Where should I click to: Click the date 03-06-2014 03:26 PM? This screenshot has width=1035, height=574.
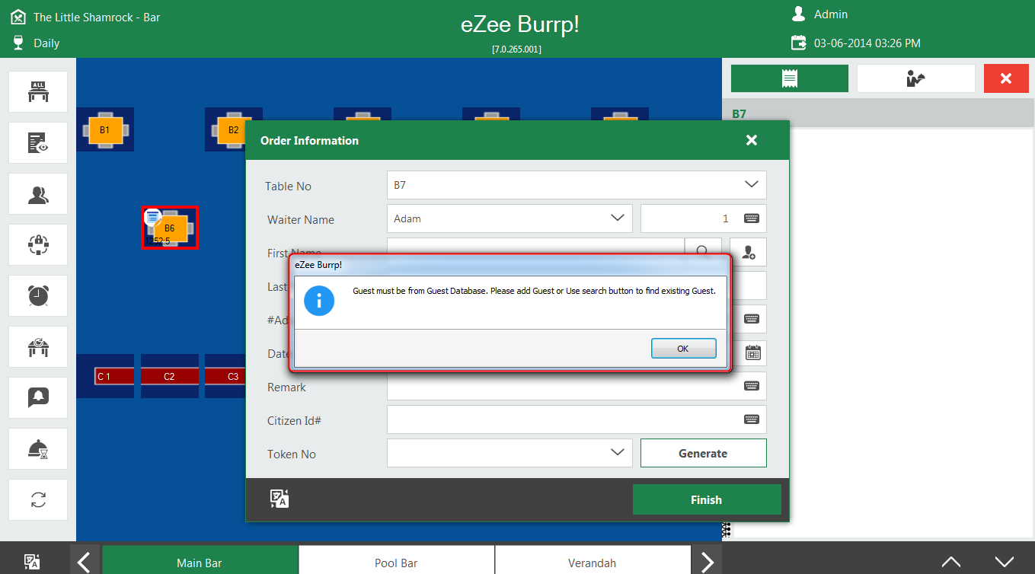867,43
